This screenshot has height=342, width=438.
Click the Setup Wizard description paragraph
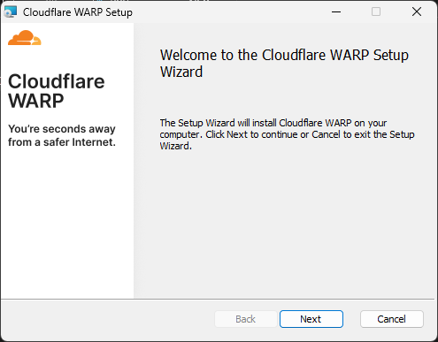287,134
